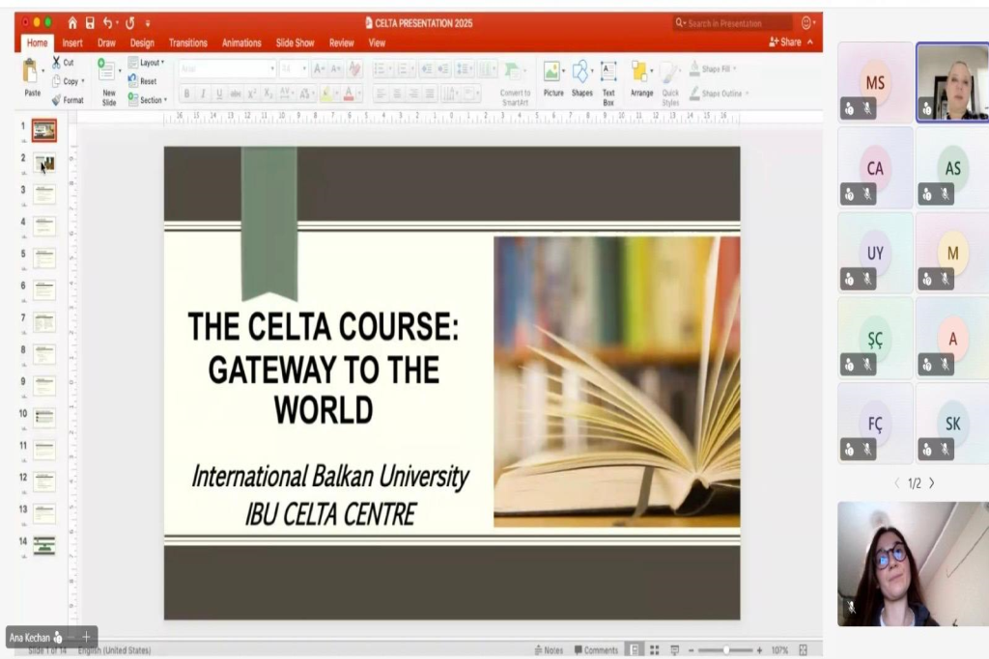This screenshot has width=989, height=659.
Task: Toggle underline formatting
Action: tap(217, 94)
